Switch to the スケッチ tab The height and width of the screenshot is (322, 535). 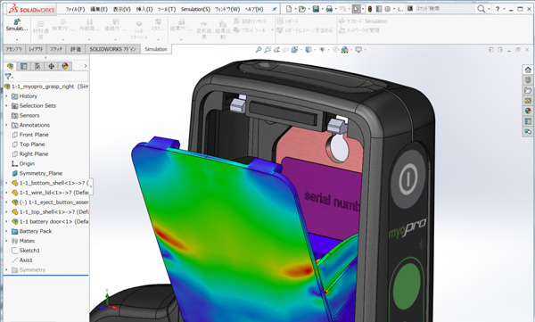(x=56, y=49)
